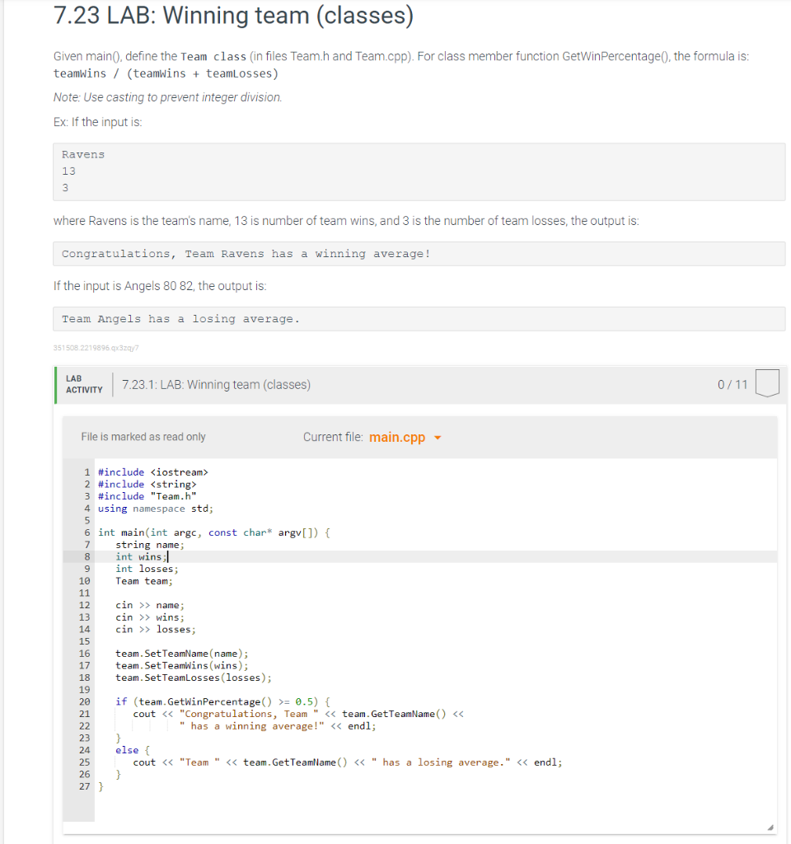Select the GetWinPercentage call on line 20

tap(211, 701)
